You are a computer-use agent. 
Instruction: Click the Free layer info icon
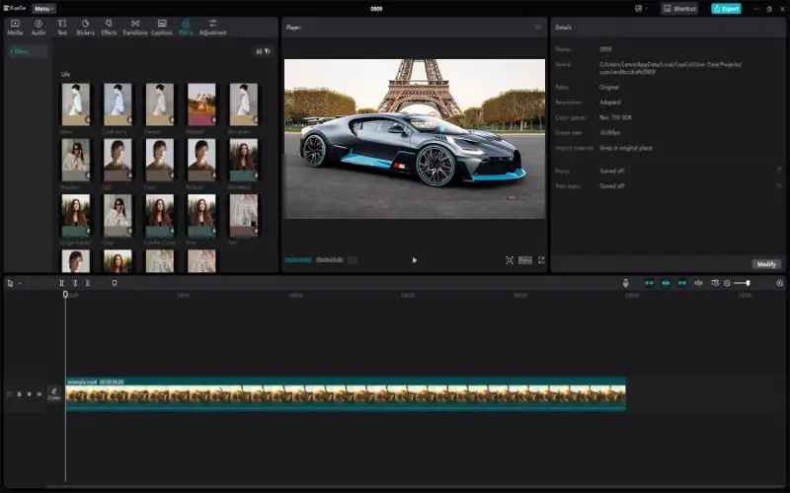click(x=779, y=185)
